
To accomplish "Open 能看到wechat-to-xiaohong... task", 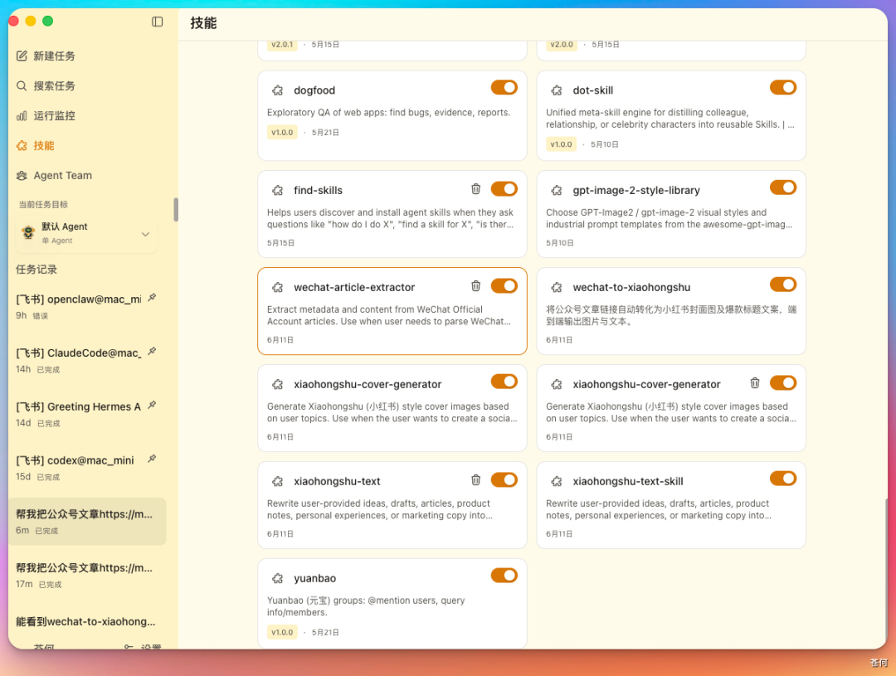I will [x=87, y=622].
